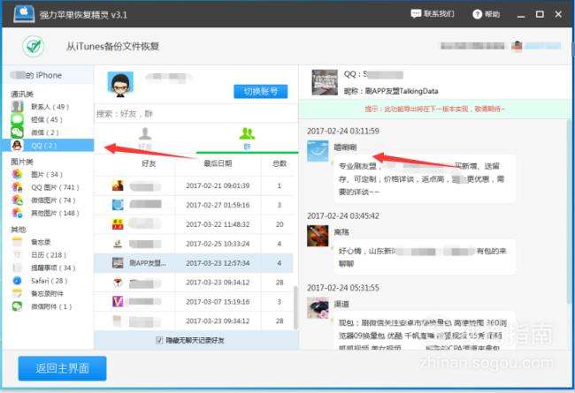The image size is (575, 393).
Task: Select row dated 2017-02-21 09:01:39
Action: pyautogui.click(x=194, y=185)
